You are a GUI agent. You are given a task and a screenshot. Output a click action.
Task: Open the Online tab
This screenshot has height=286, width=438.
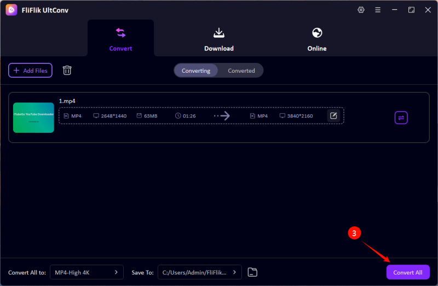[x=316, y=39]
